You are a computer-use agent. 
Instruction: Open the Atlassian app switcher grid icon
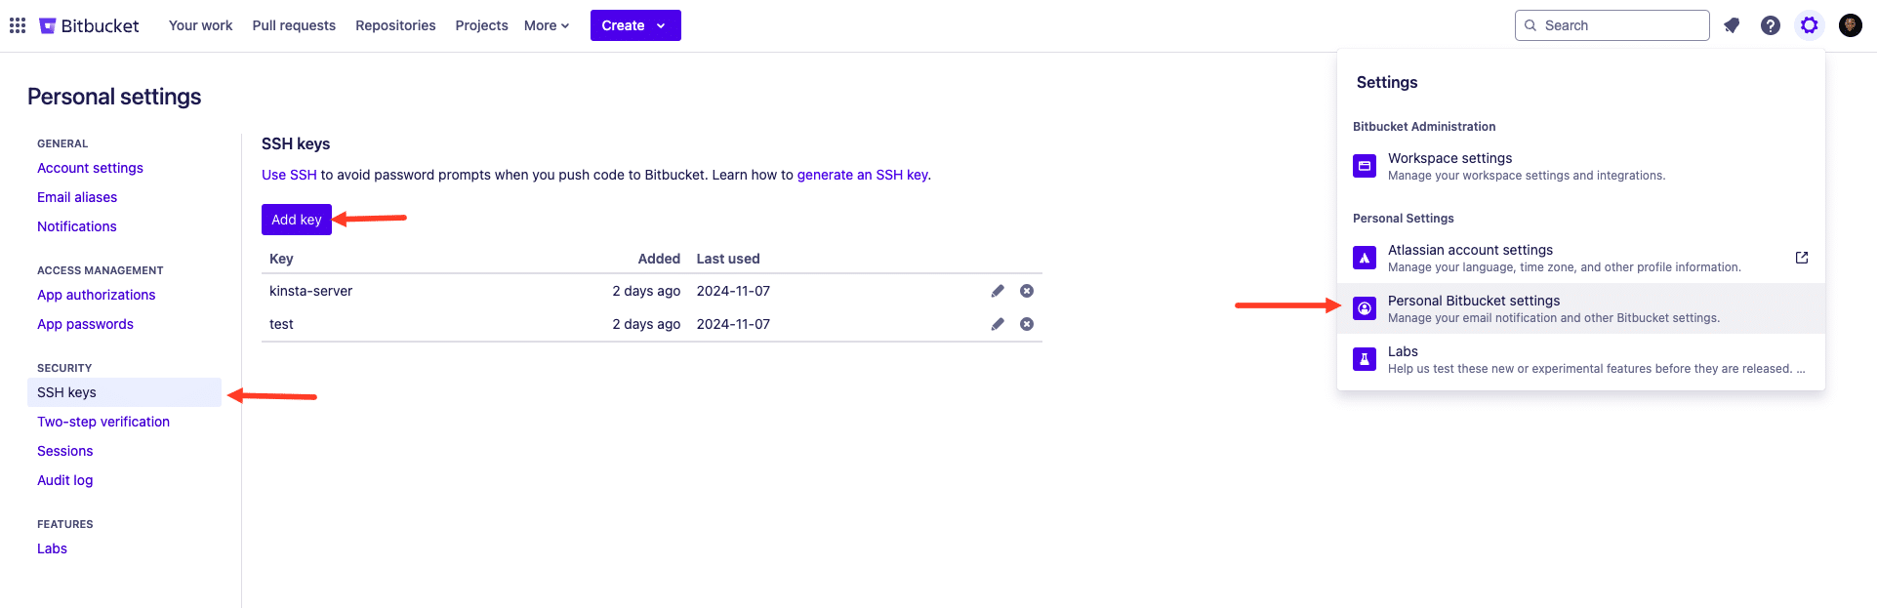[x=17, y=25]
